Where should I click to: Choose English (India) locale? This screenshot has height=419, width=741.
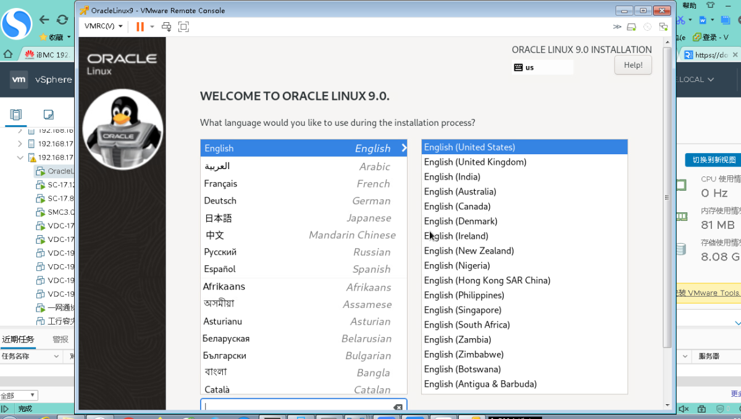(x=524, y=176)
